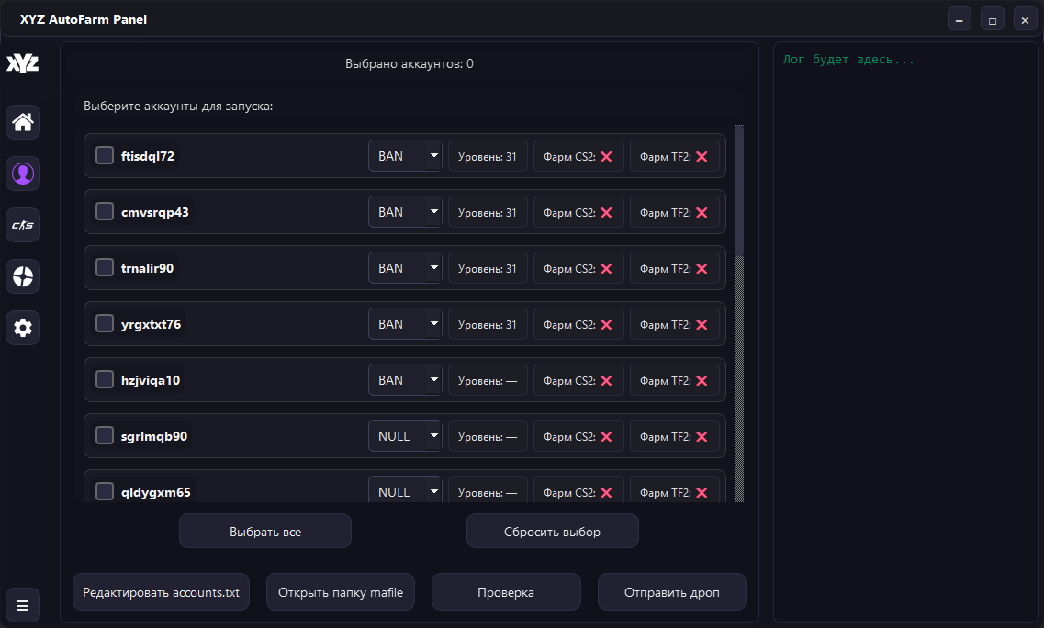Click the XYZ logo in the sidebar
The width and height of the screenshot is (1044, 628).
(x=23, y=63)
